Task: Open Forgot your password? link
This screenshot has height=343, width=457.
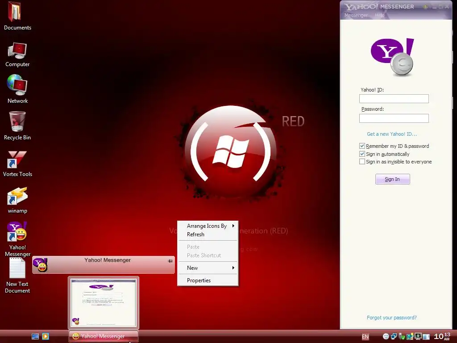Action: [x=391, y=318]
